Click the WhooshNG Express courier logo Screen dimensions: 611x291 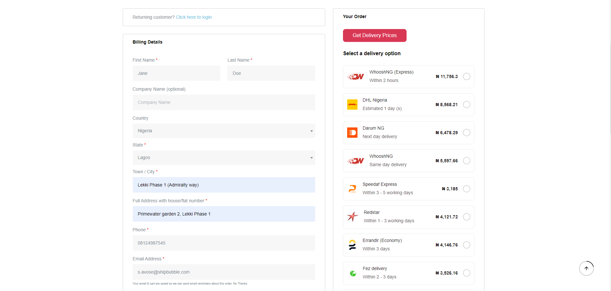pos(356,77)
